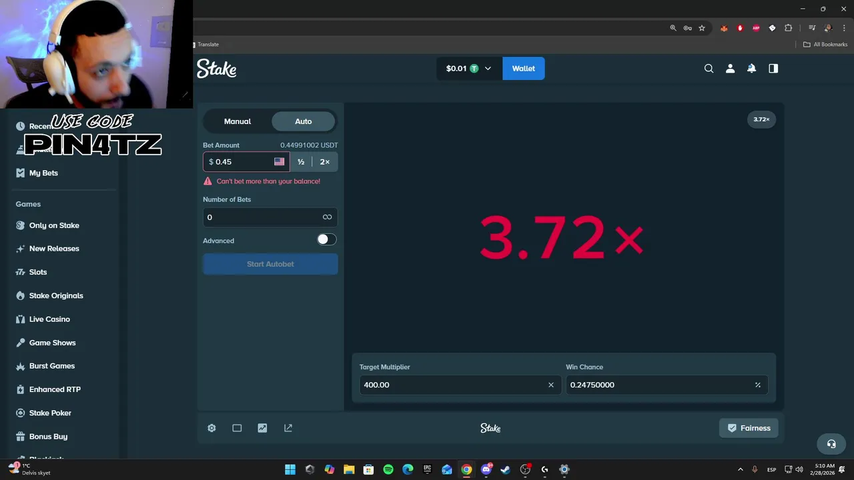The height and width of the screenshot is (480, 854).
Task: Enable theatre mode rectangle icon
Action: tap(237, 428)
